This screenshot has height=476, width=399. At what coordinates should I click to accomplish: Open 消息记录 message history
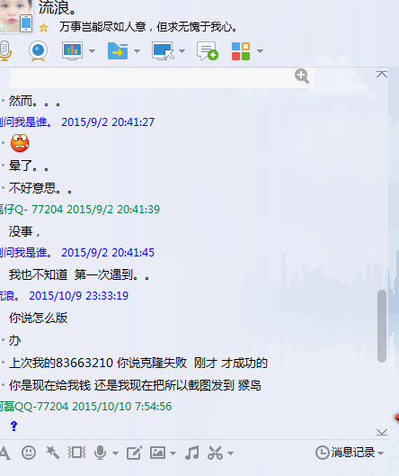[345, 453]
